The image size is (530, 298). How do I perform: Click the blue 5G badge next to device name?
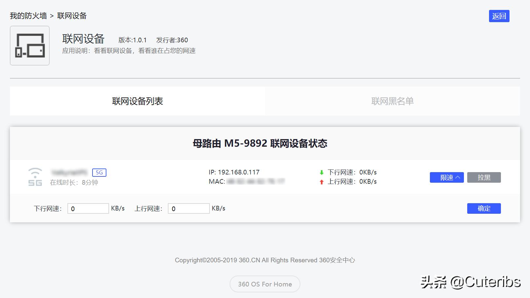[x=99, y=172]
